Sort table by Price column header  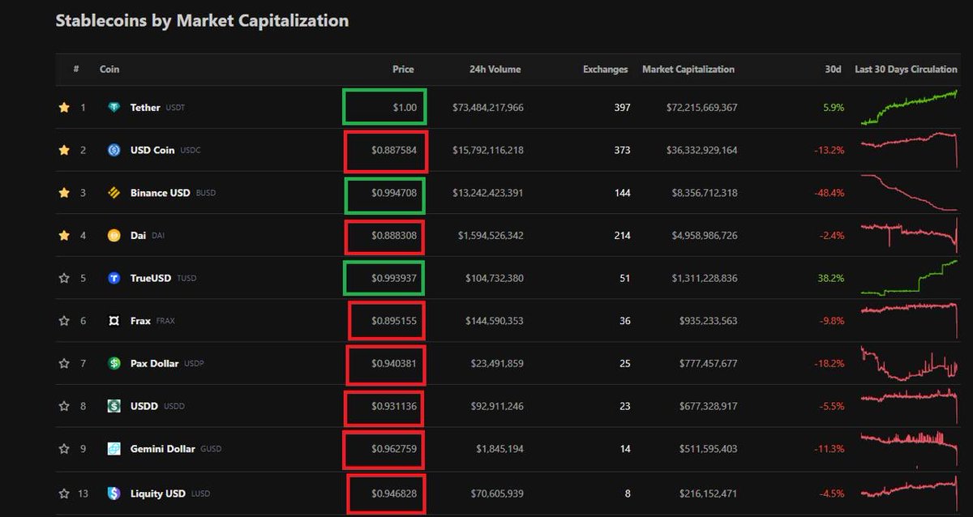(403, 70)
